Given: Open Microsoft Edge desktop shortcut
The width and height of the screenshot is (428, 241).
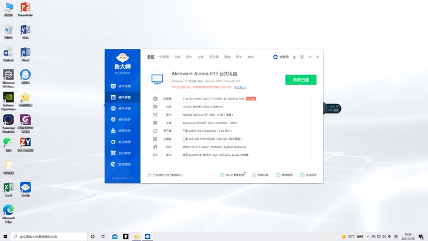Looking at the screenshot, I should 9,212.
